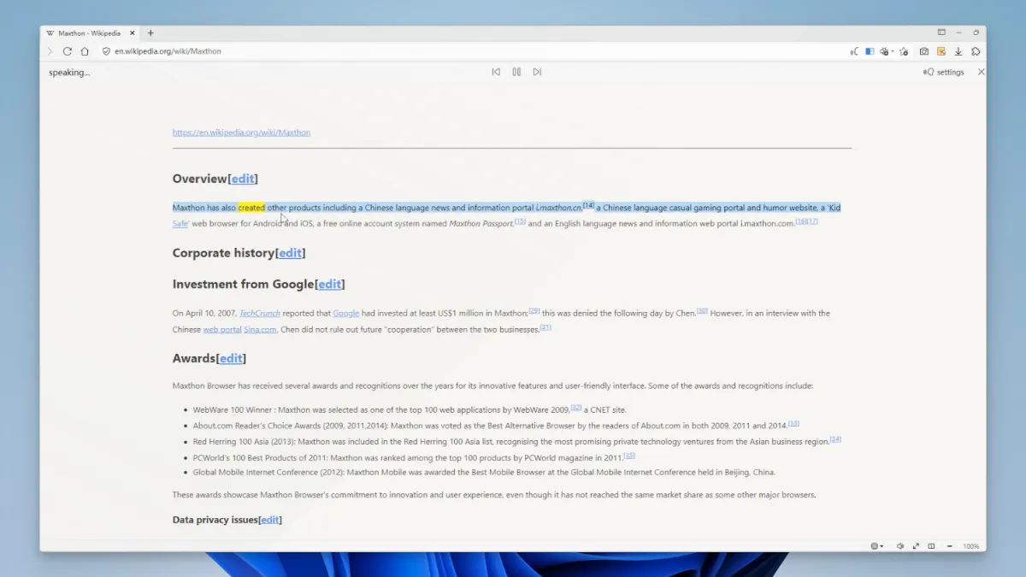Reload the current page

(68, 51)
